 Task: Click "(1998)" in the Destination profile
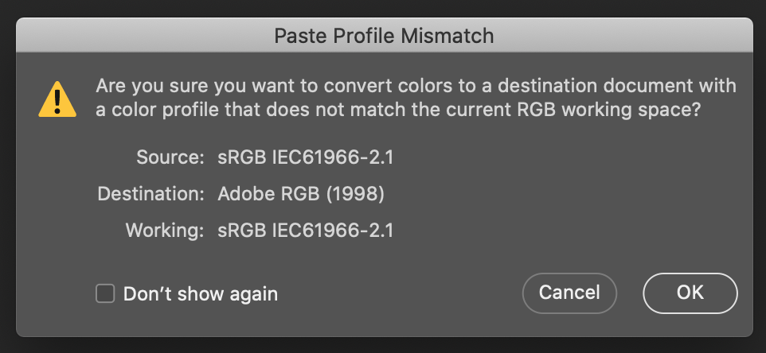(x=358, y=194)
